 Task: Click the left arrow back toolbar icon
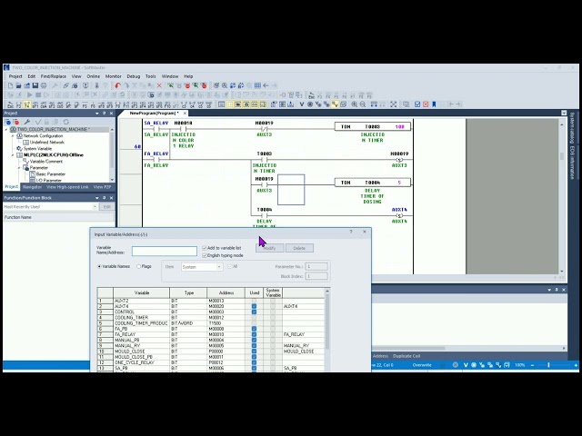[x=266, y=85]
